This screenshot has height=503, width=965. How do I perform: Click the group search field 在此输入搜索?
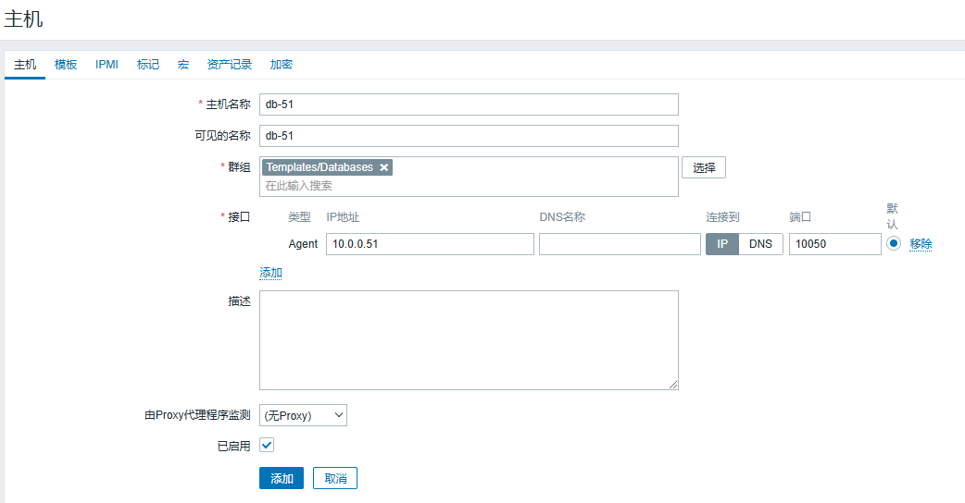(469, 186)
